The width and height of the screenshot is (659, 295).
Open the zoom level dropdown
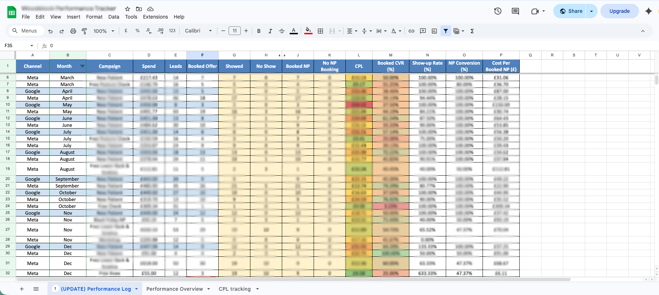[x=104, y=31]
